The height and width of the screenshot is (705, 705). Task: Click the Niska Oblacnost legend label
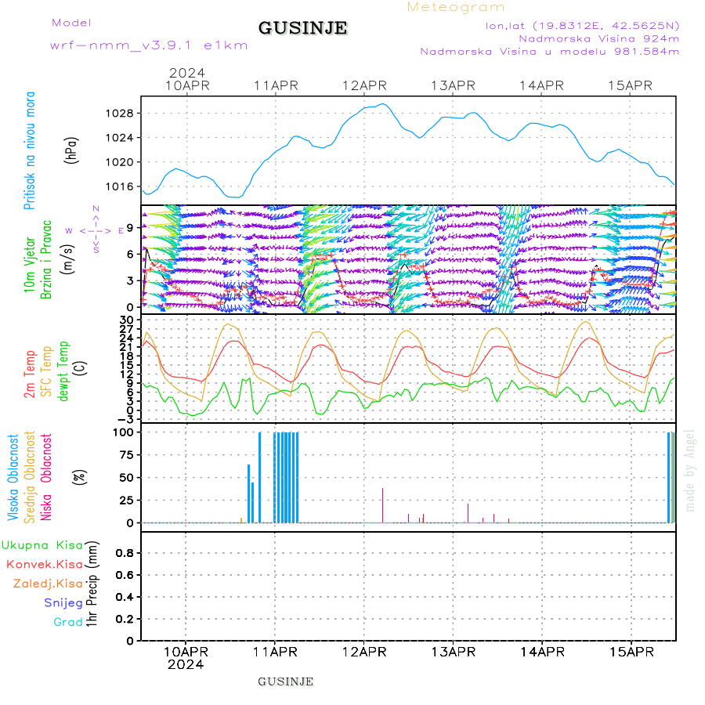pos(46,478)
